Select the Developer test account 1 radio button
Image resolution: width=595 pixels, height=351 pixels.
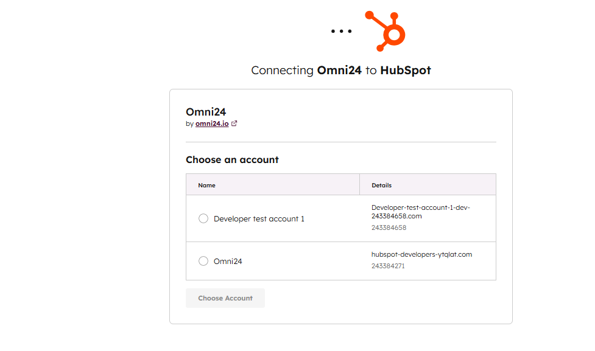tap(203, 218)
